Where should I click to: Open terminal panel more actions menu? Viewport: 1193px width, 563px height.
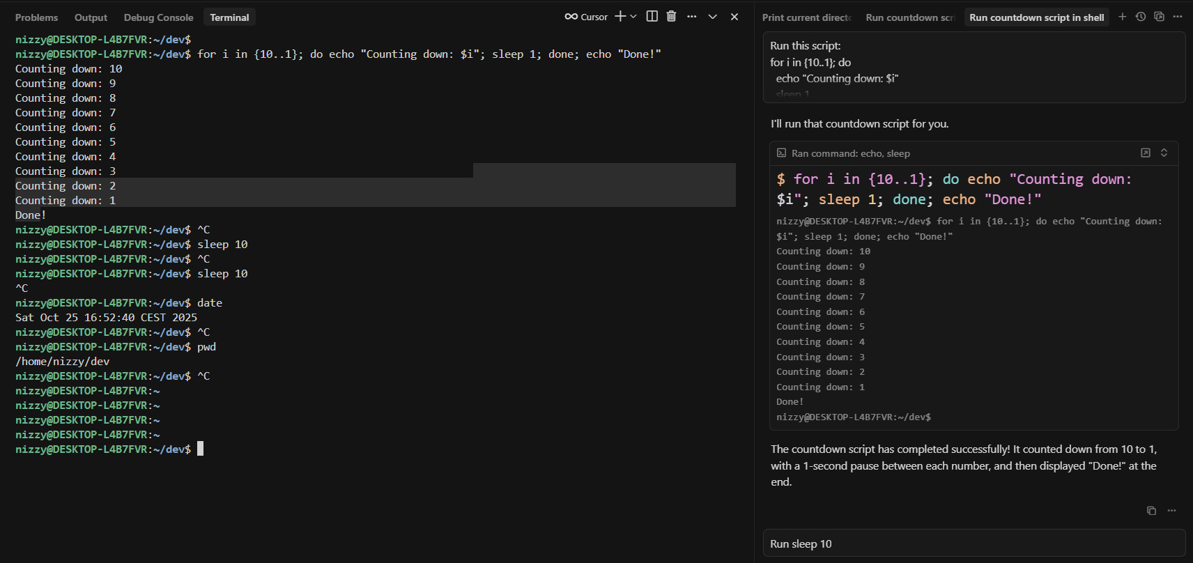691,17
